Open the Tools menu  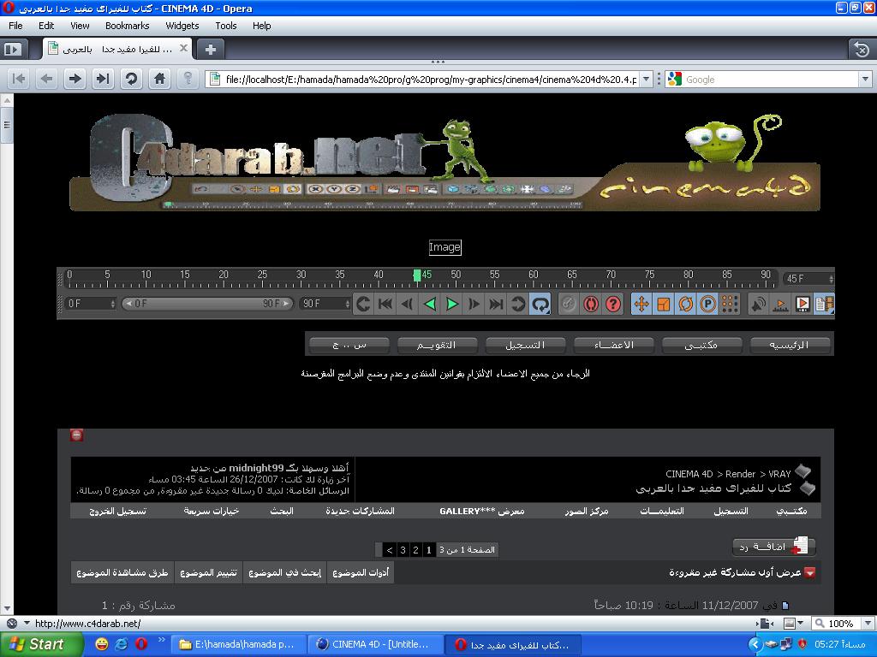(x=226, y=26)
